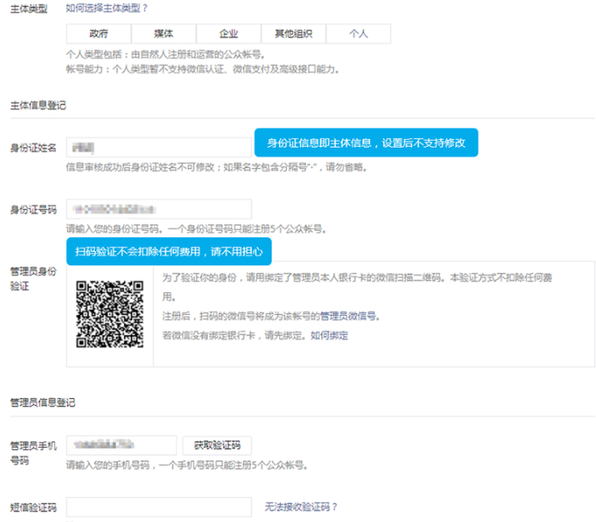Focus the 短信验证码 input field
Screen dimensions: 596x522
159,507
